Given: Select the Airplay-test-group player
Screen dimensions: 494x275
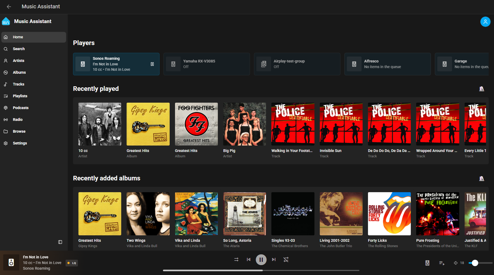Looking at the screenshot, I should [x=297, y=64].
